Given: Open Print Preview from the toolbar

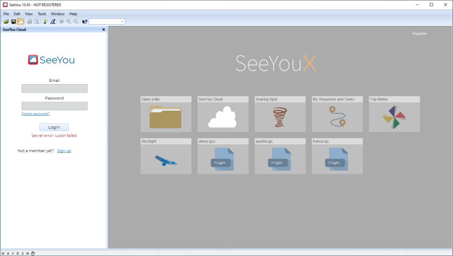Looking at the screenshot, I should (x=37, y=22).
